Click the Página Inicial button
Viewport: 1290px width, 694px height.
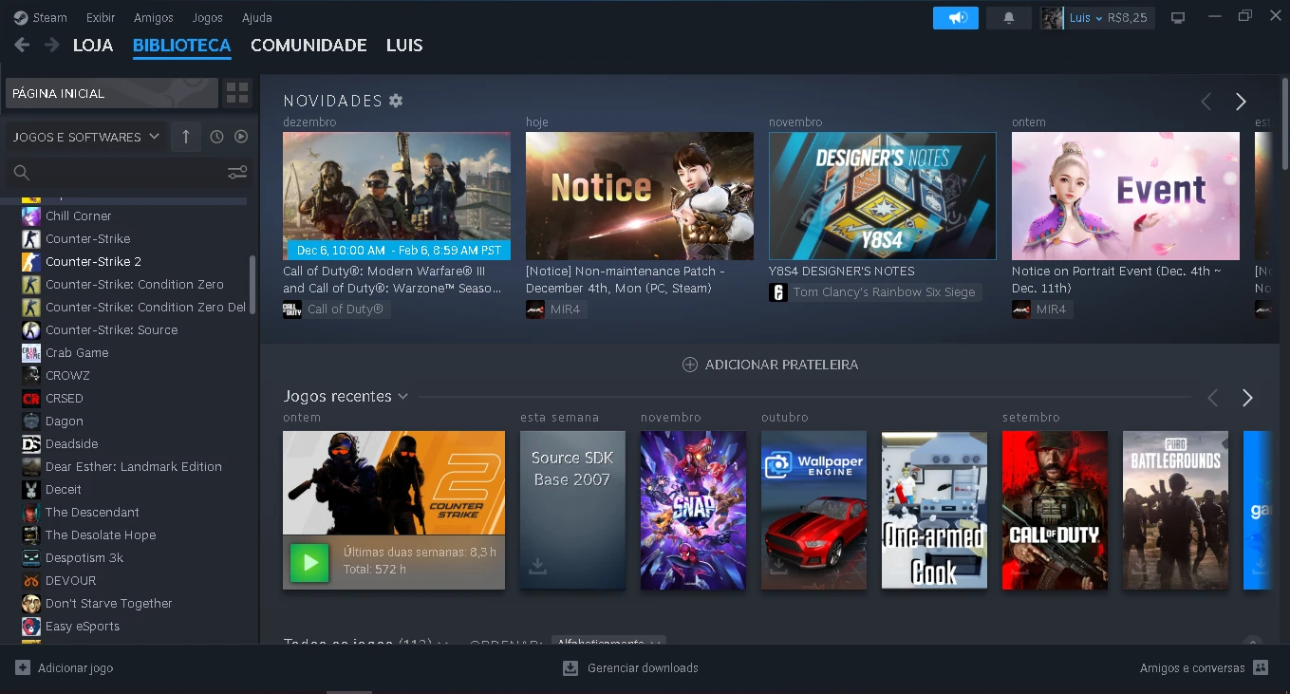click(x=112, y=93)
